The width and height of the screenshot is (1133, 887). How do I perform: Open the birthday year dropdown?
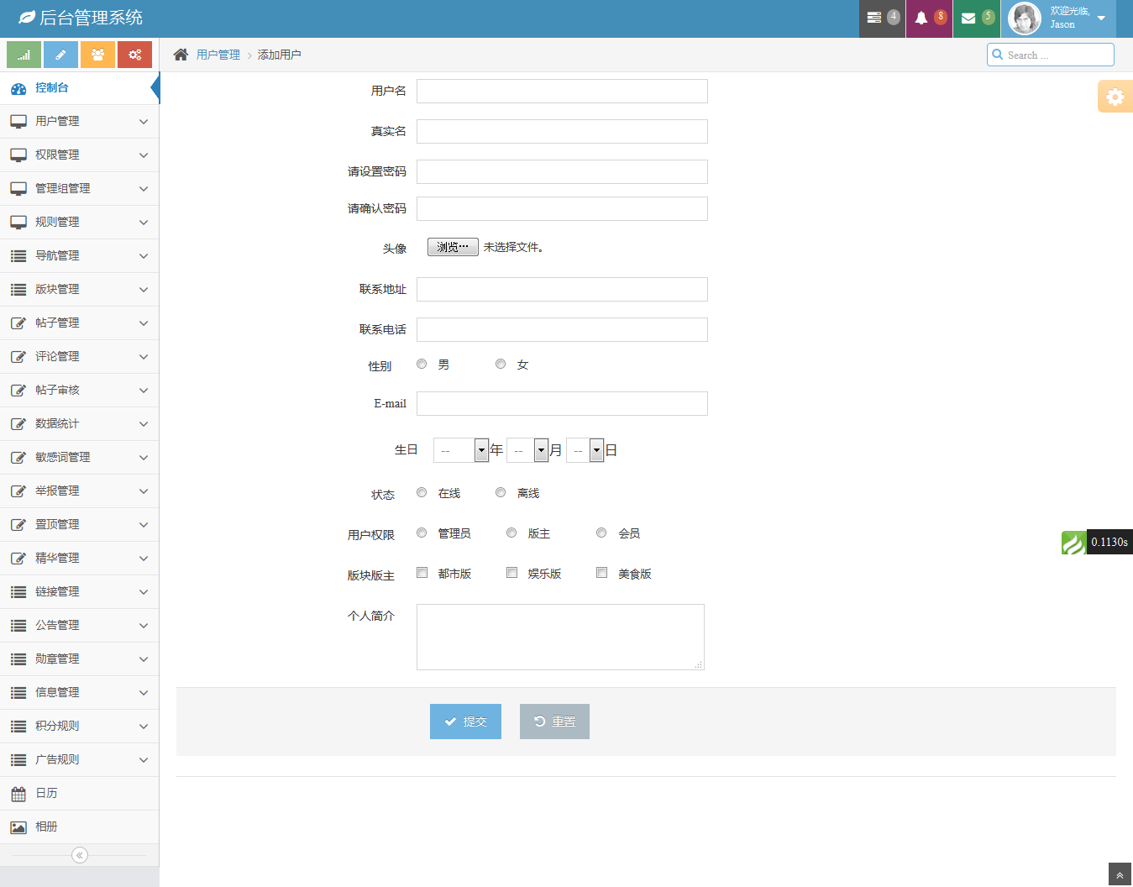pyautogui.click(x=461, y=450)
